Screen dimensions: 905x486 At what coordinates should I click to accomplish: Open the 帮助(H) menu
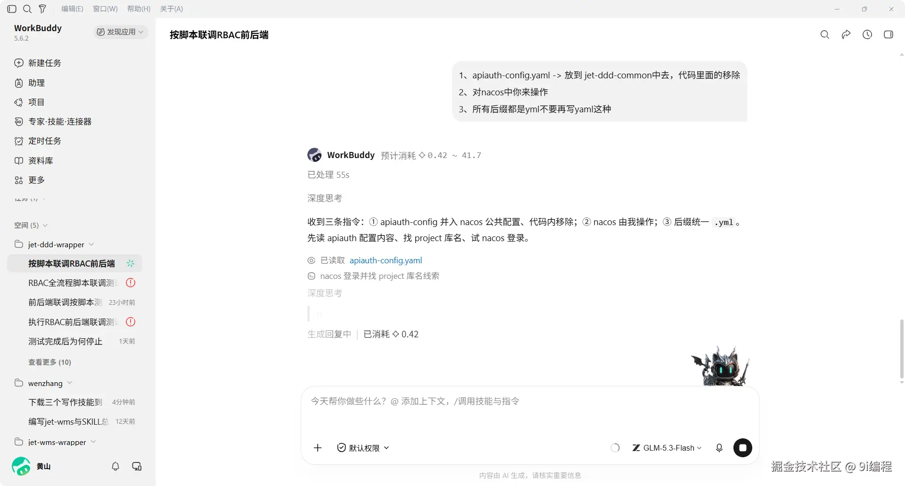(139, 9)
